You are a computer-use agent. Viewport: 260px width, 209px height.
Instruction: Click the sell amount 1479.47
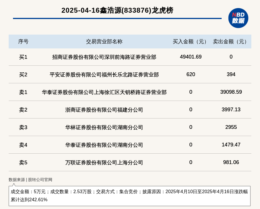coord(231,145)
